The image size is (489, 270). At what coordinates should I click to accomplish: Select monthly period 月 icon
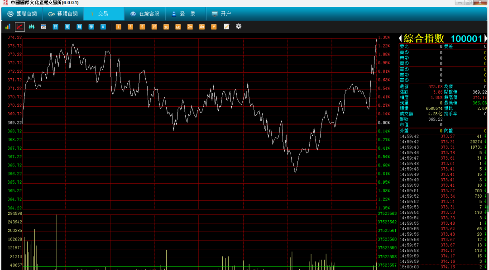[79, 27]
